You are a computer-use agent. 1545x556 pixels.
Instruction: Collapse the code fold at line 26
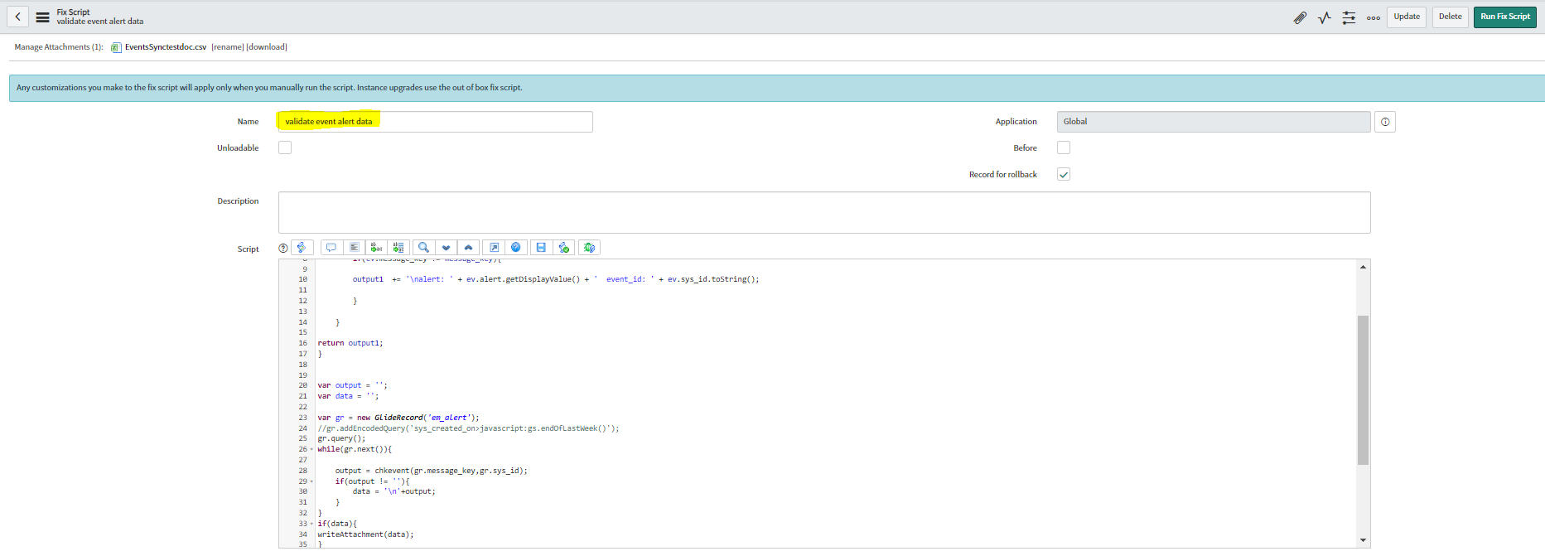pos(311,450)
